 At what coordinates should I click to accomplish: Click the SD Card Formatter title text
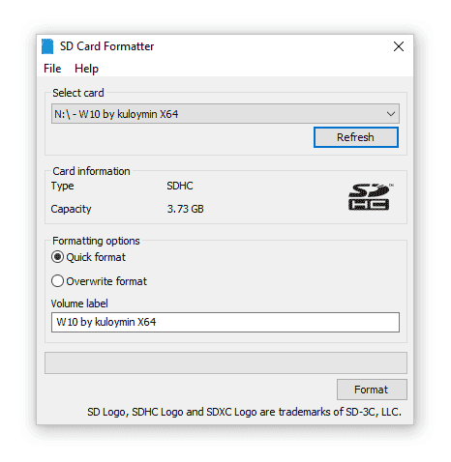click(106, 46)
